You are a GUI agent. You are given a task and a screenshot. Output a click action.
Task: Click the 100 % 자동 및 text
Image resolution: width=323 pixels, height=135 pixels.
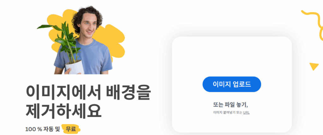pyautogui.click(x=43, y=129)
